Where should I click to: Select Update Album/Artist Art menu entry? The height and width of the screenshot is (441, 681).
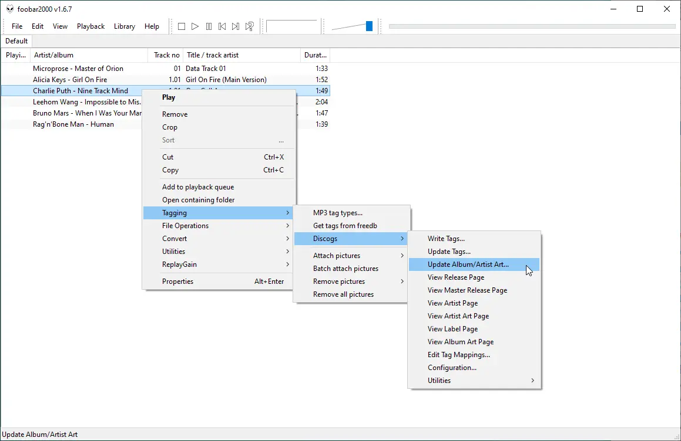[x=468, y=264]
